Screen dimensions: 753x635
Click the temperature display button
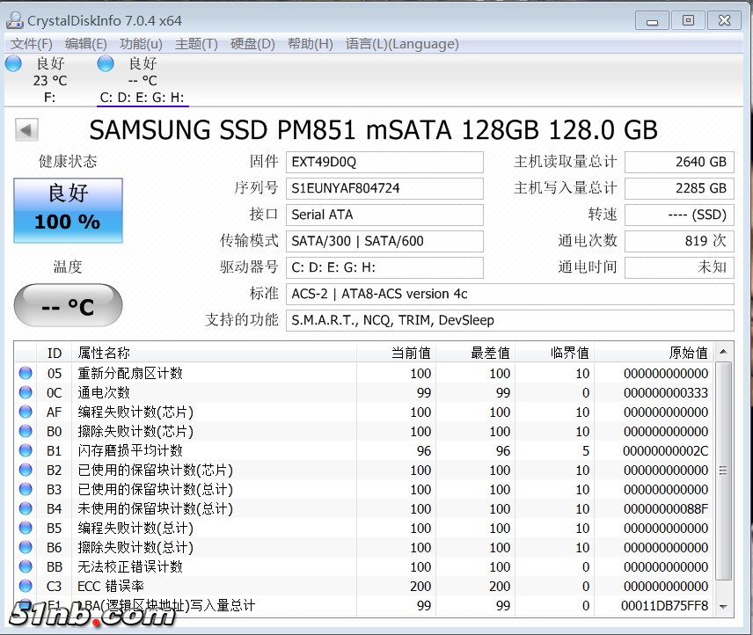click(x=68, y=306)
